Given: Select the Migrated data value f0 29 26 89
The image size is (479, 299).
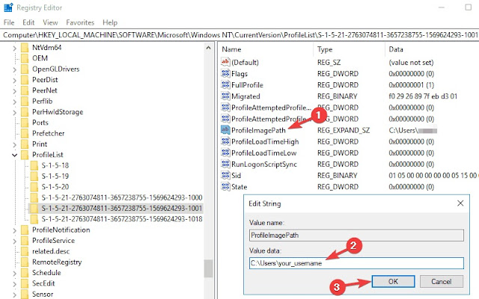Looking at the screenshot, I should (423, 96).
